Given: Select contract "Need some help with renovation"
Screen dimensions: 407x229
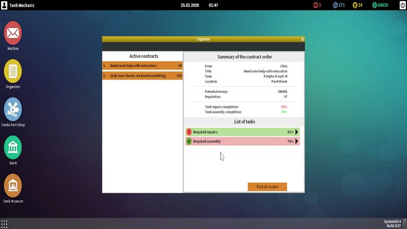Looking at the screenshot, I should click(142, 66).
